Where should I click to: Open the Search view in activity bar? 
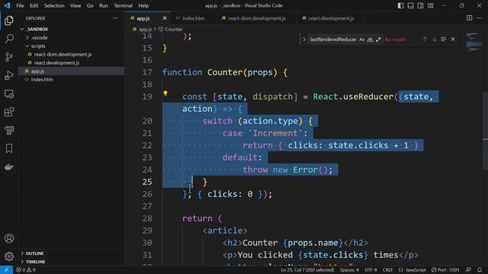pos(9,39)
